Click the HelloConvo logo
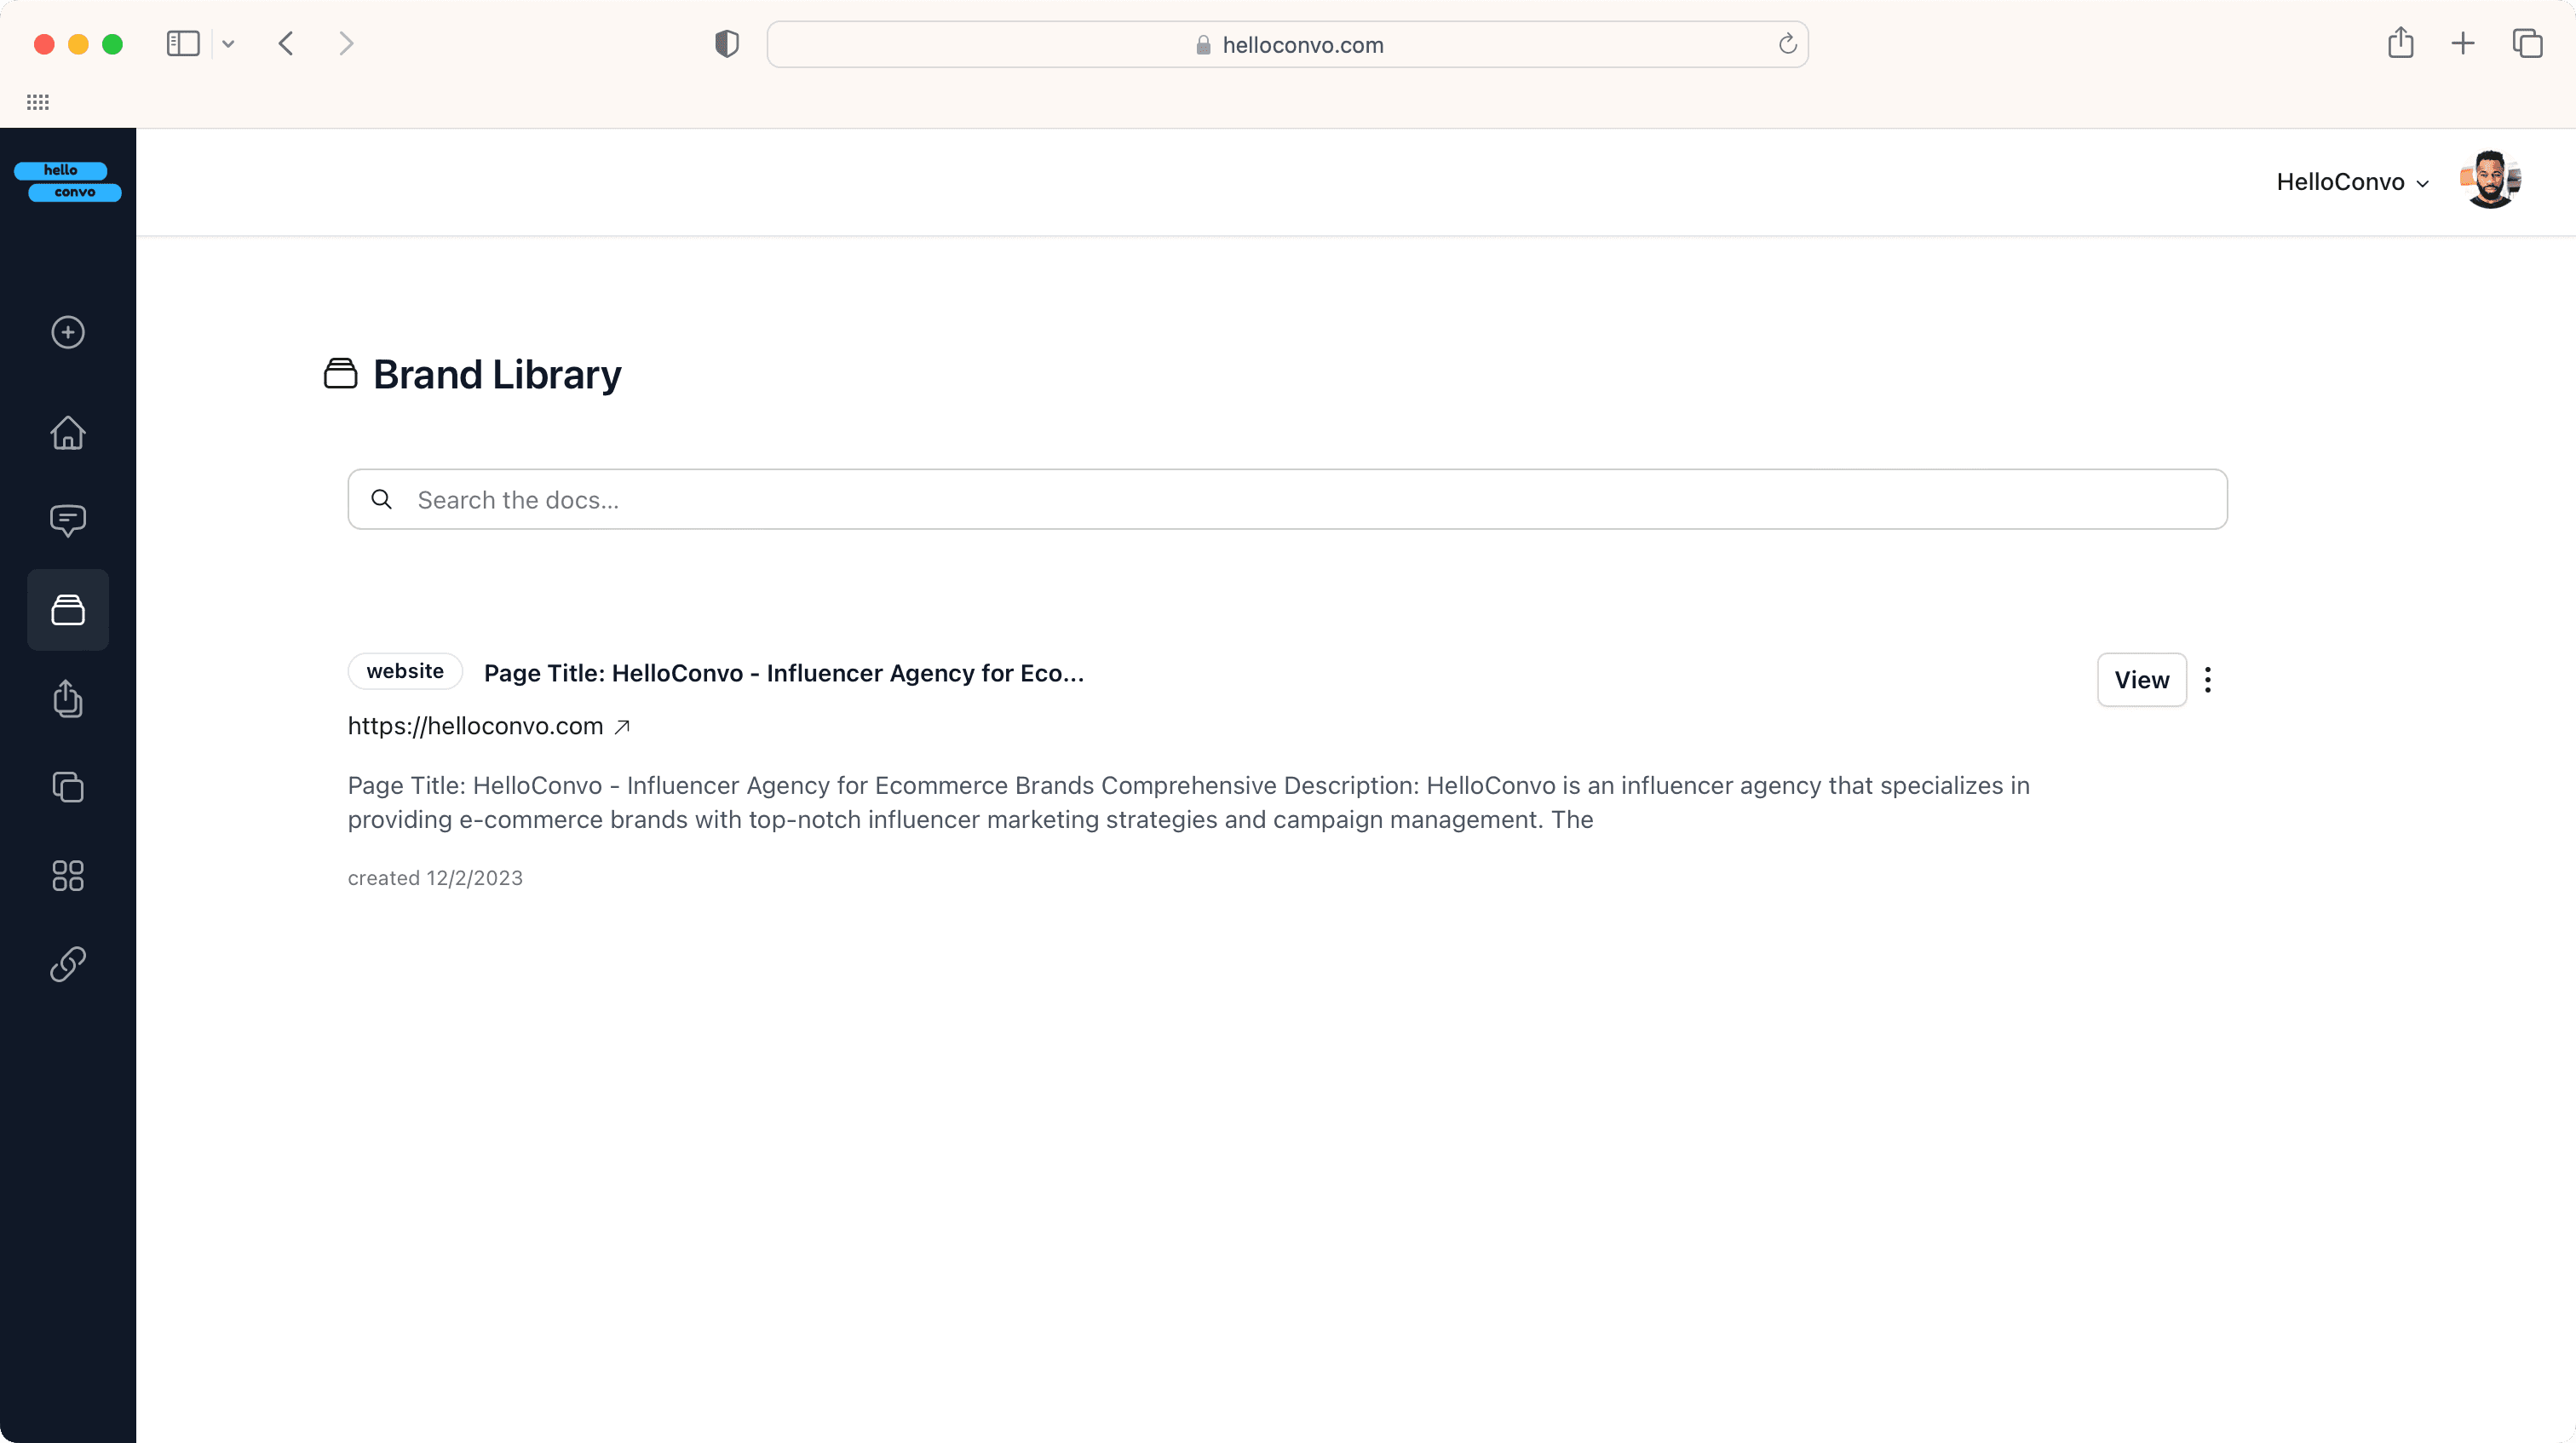 (68, 181)
